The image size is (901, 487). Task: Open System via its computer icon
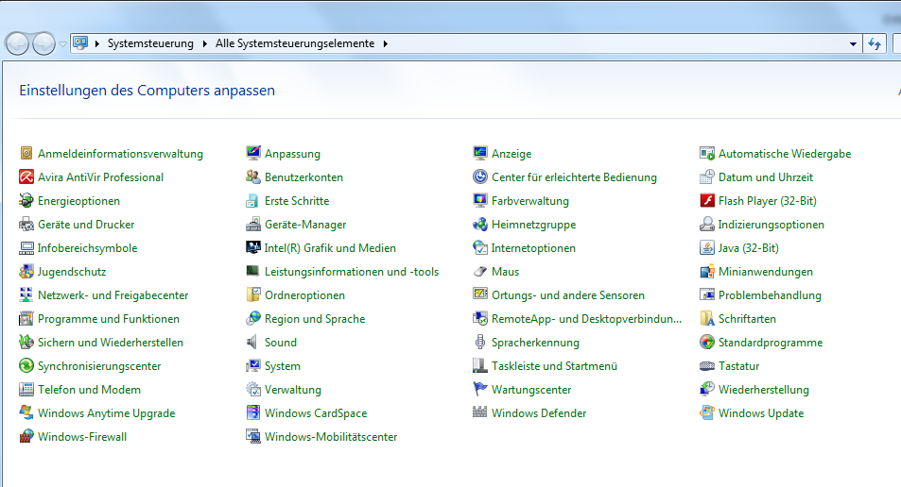click(x=253, y=365)
